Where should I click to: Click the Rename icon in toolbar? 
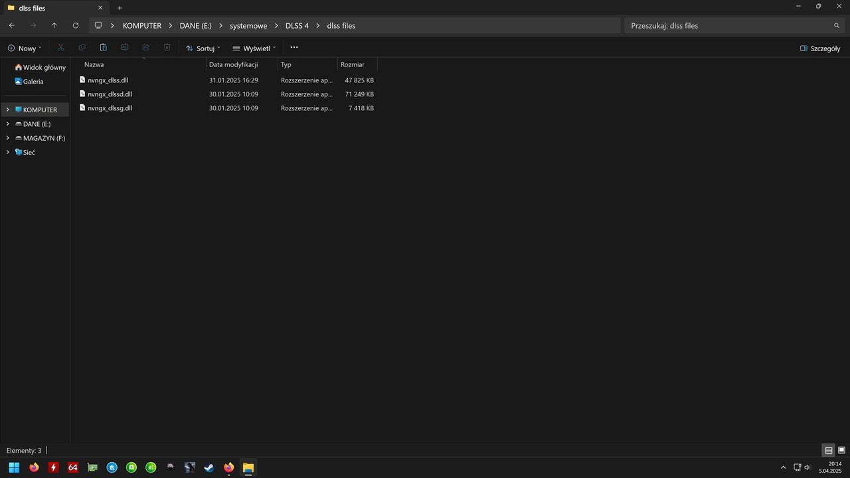point(124,48)
